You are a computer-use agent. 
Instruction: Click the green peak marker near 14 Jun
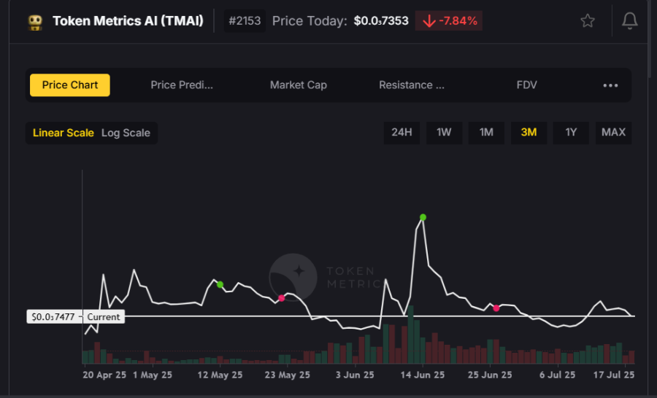pyautogui.click(x=423, y=217)
